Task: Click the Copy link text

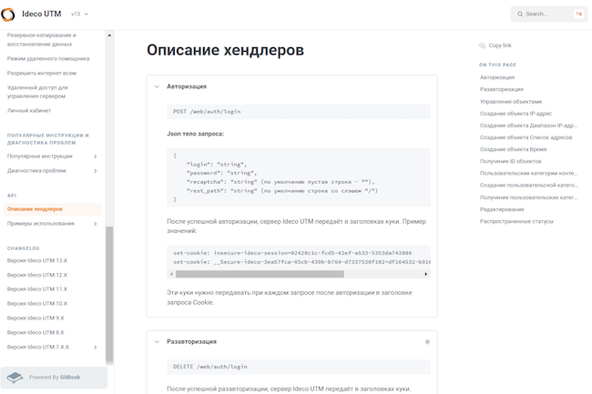Action: pos(500,45)
